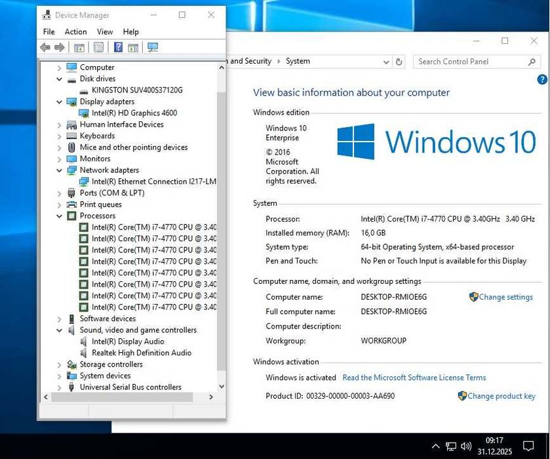The width and height of the screenshot is (550, 459).
Task: Click the Universal Serial Bus controllers icon
Action: 71,387
